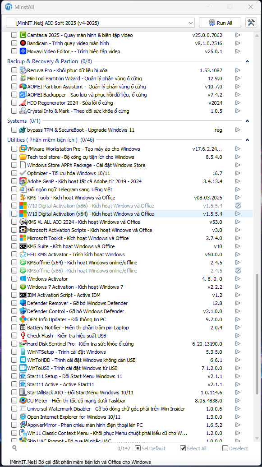Run the Recuva Pro install arrow
Image resolution: width=262 pixels, height=467 pixels.
point(238,70)
